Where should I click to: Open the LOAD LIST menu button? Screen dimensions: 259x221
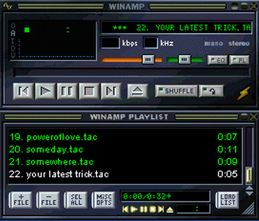(x=227, y=200)
